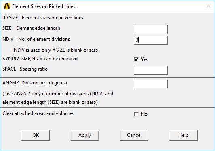Open Help for LESIZE
215x151 pixels.
point(183,135)
